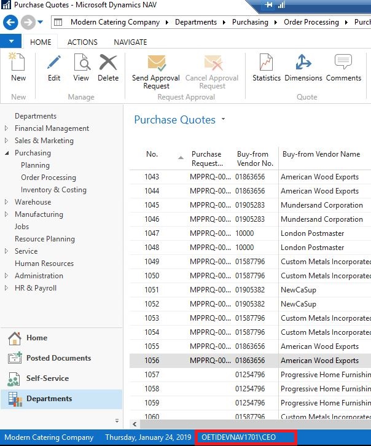
Task: Switch to the HOME ribbon tab
Action: (41, 42)
